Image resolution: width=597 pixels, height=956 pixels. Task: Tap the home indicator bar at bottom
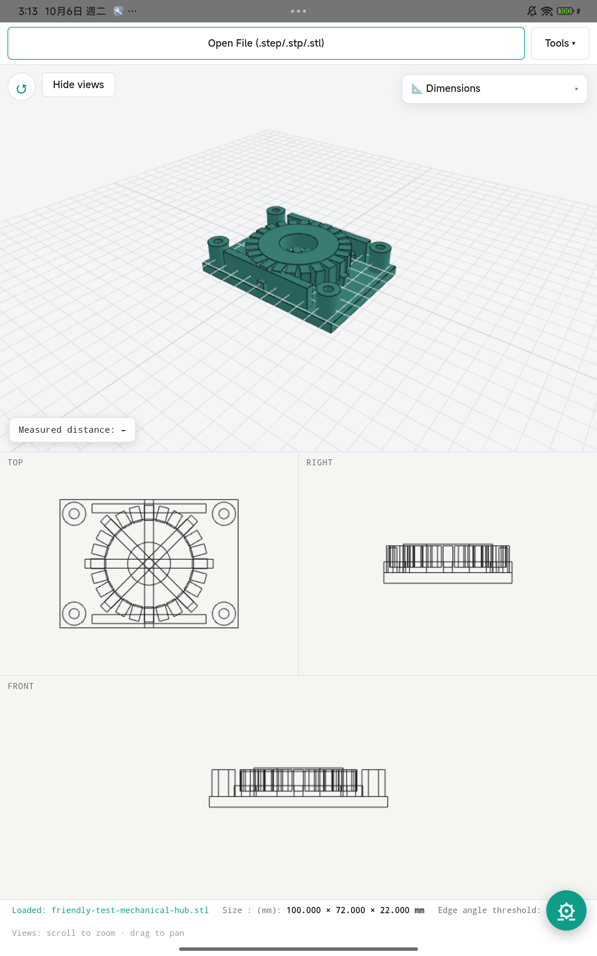[298, 949]
